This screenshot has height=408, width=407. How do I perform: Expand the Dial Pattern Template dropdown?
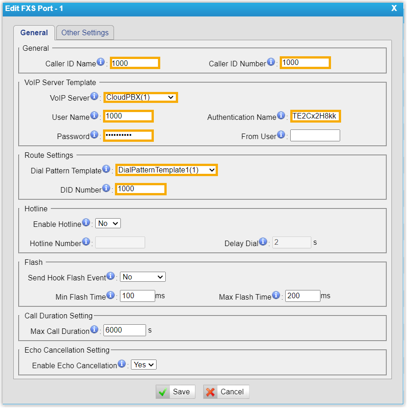166,170
